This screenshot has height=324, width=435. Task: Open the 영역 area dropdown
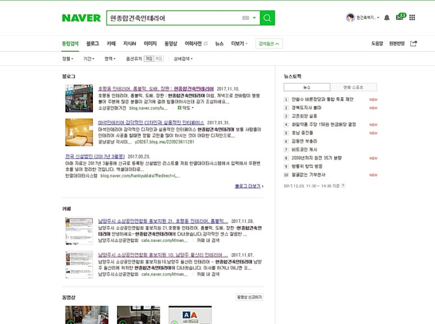point(110,58)
